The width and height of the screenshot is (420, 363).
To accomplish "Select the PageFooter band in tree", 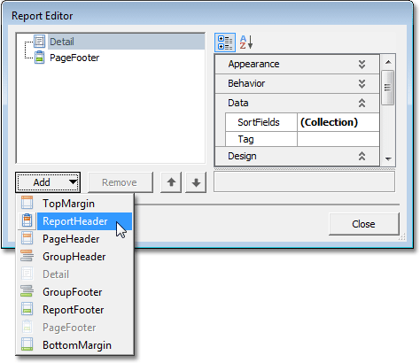I will tap(74, 58).
